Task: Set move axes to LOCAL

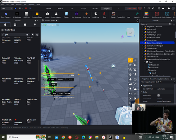Action: [61, 80]
